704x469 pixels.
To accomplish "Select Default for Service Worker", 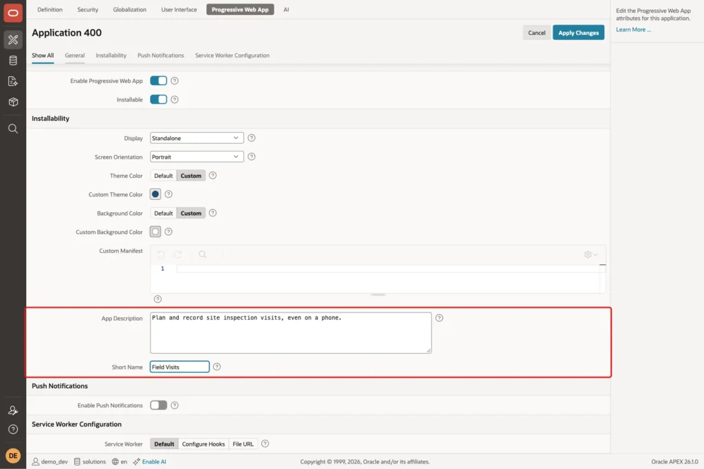I will tap(164, 444).
